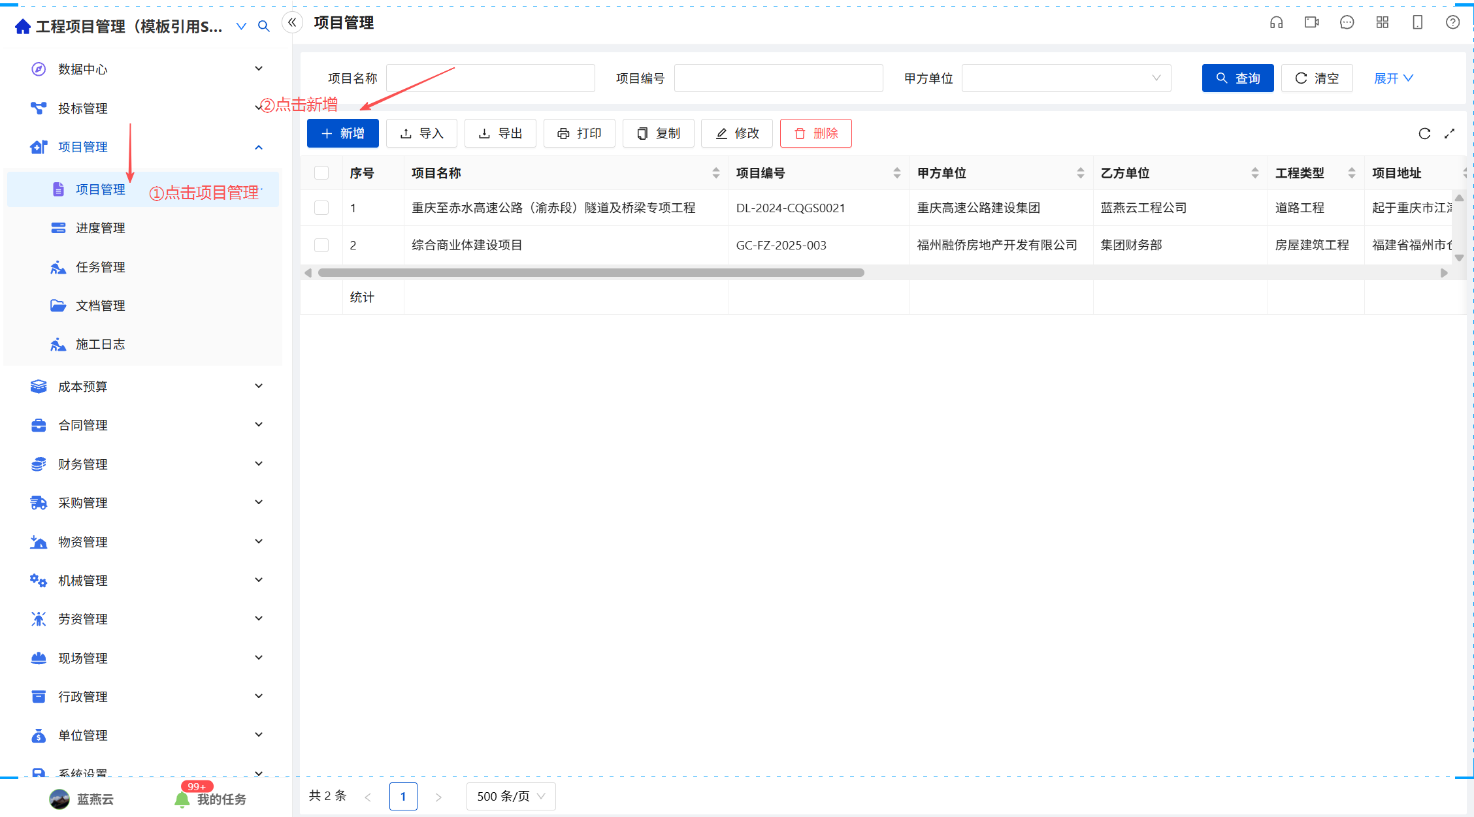Viewport: 1474px width, 817px height.
Task: Expand table to fullscreen icon
Action: (x=1449, y=133)
